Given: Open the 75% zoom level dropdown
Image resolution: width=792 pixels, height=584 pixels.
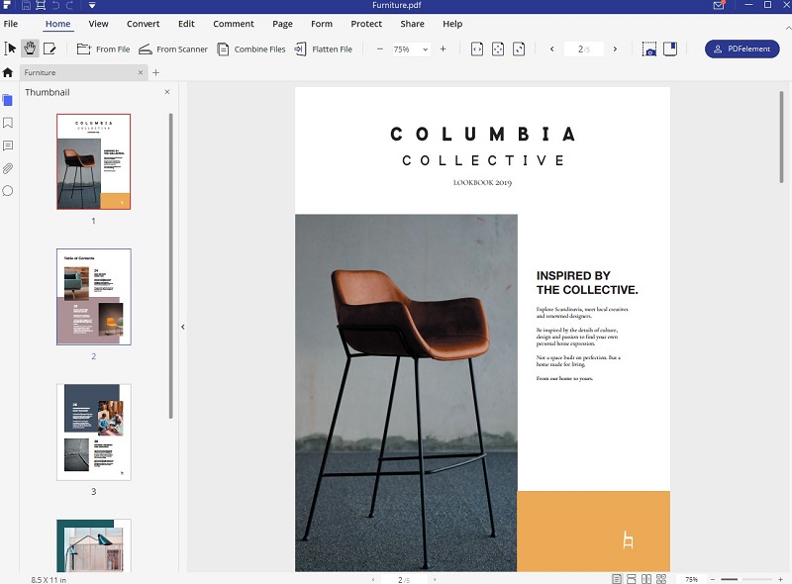Looking at the screenshot, I should pos(410,49).
